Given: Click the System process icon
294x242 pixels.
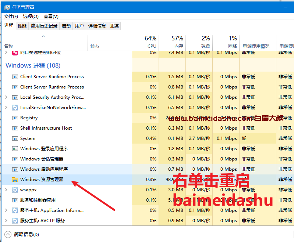Looking at the screenshot, I should [15, 138].
